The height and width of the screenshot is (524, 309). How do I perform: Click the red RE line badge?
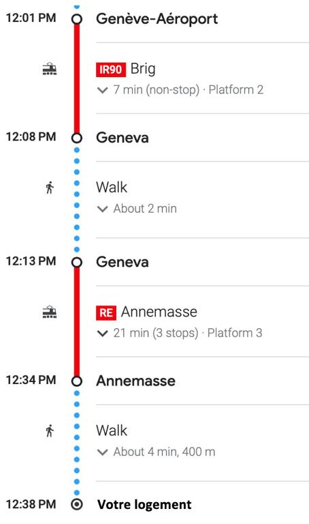(x=106, y=312)
